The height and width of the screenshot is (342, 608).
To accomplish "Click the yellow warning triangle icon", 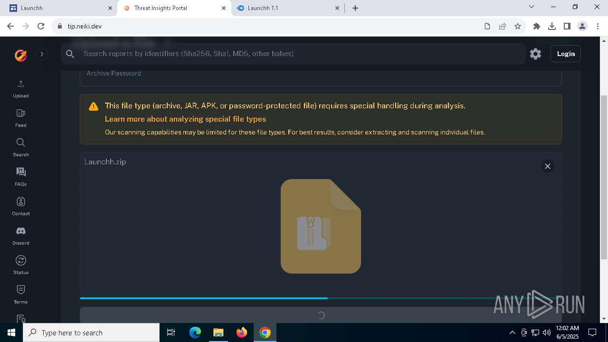I will point(94,106).
